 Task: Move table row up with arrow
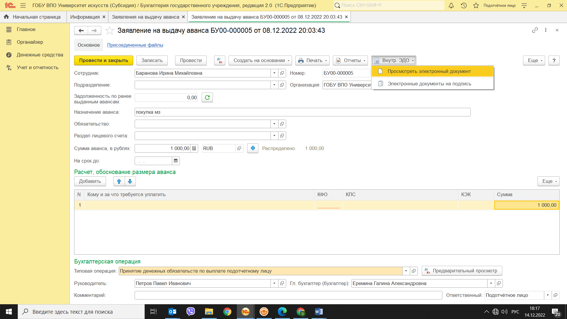coord(119,181)
